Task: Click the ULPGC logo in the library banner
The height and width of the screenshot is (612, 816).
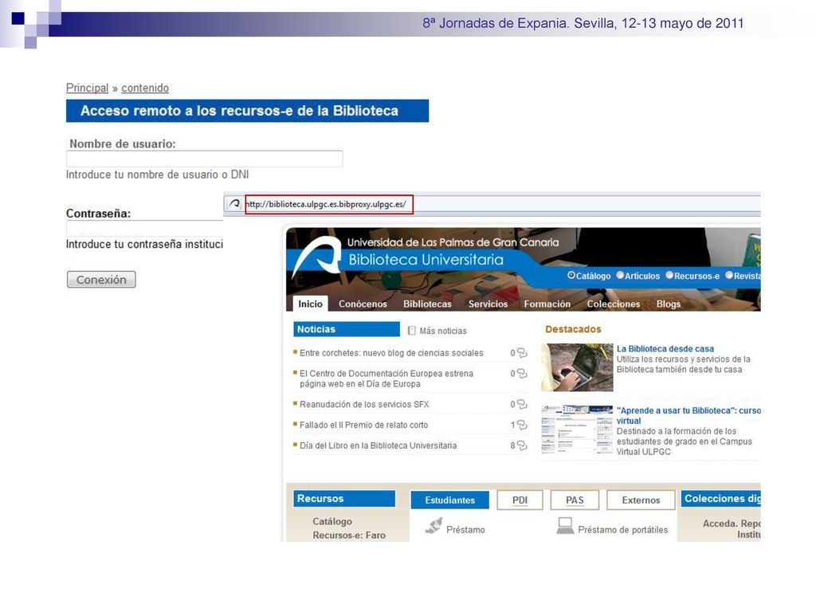Action: 317,256
